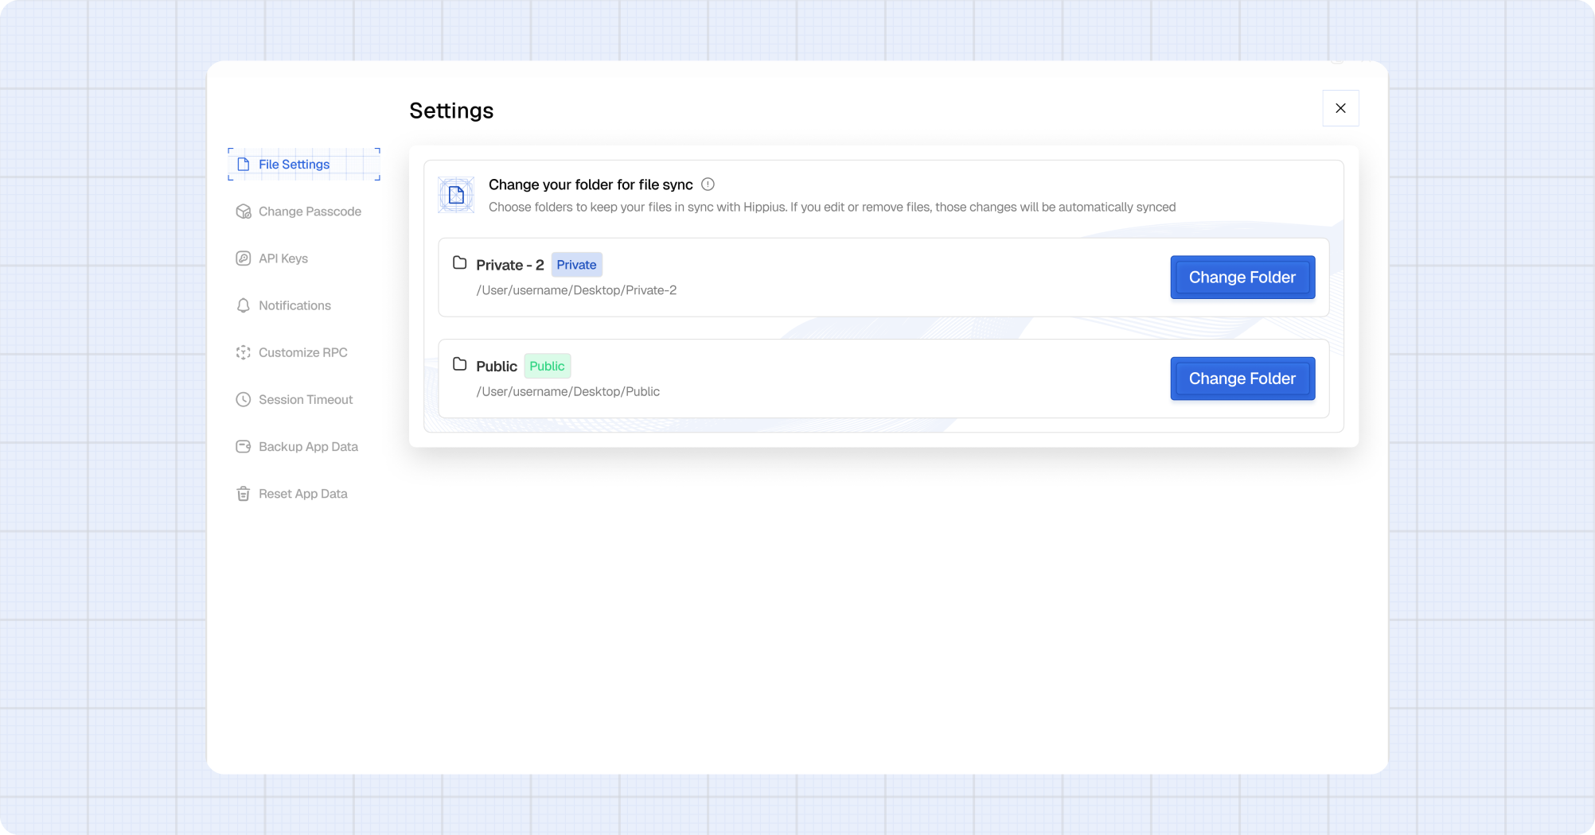
Task: Click the Customize RPC dashed-circle icon
Action: pyautogui.click(x=244, y=352)
